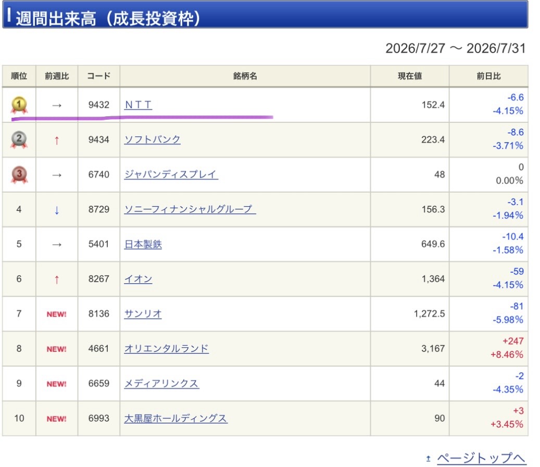540x467 pixels.
Task: Click the code 8136 cell
Action: pos(99,313)
